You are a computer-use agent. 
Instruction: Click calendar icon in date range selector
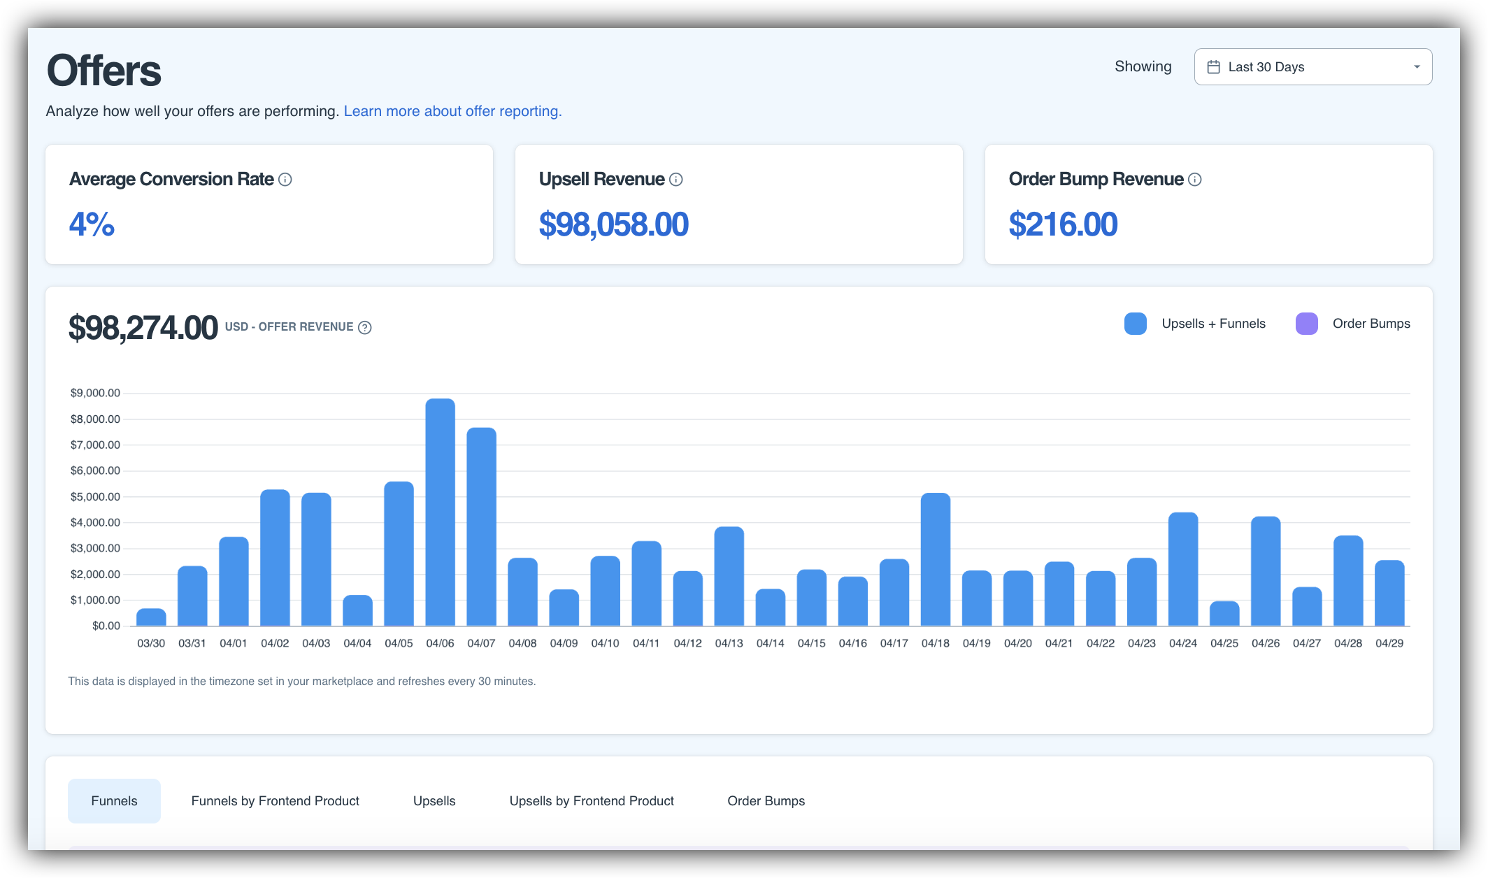pos(1214,67)
